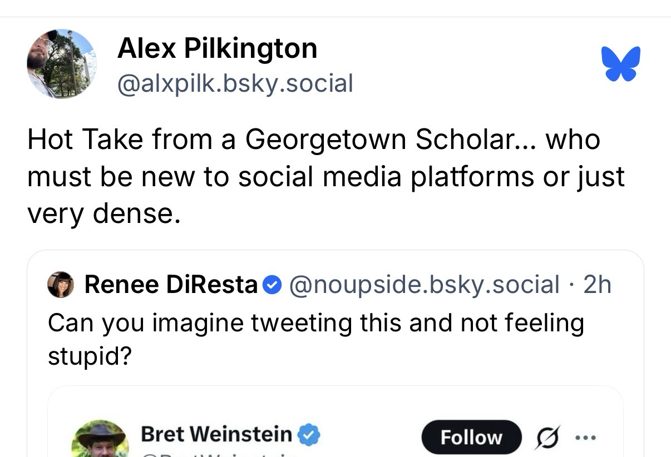Click Bret Weinstein's verified checkmark badge

309,434
